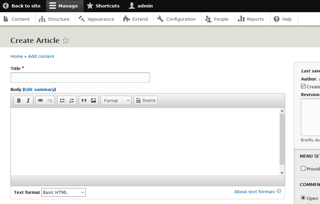The width and height of the screenshot is (320, 204).
Task: Switch editor to Source view
Action: pyautogui.click(x=146, y=100)
